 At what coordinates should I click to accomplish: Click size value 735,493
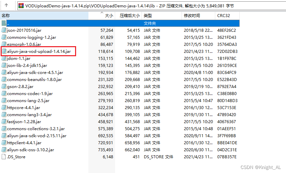pos(105,150)
